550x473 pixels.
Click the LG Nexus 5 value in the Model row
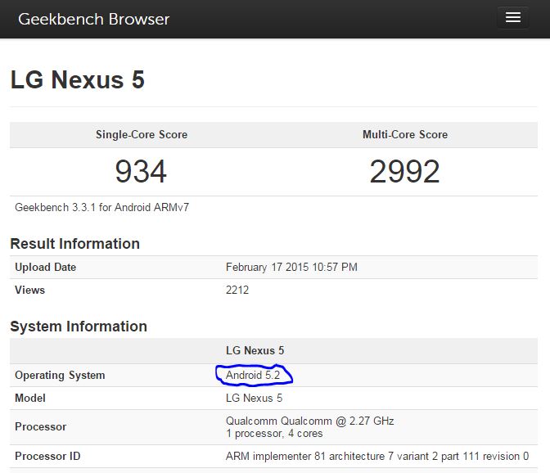pyautogui.click(x=254, y=398)
